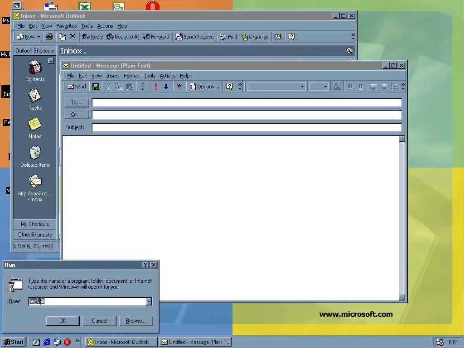This screenshot has height=348, width=464.
Task: Click Move to Folder icon in Outlook toolbar
Action: (62, 37)
